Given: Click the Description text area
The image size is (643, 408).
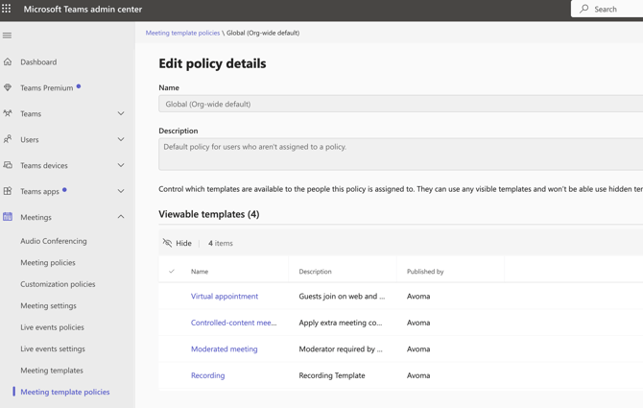Looking at the screenshot, I should 400,155.
